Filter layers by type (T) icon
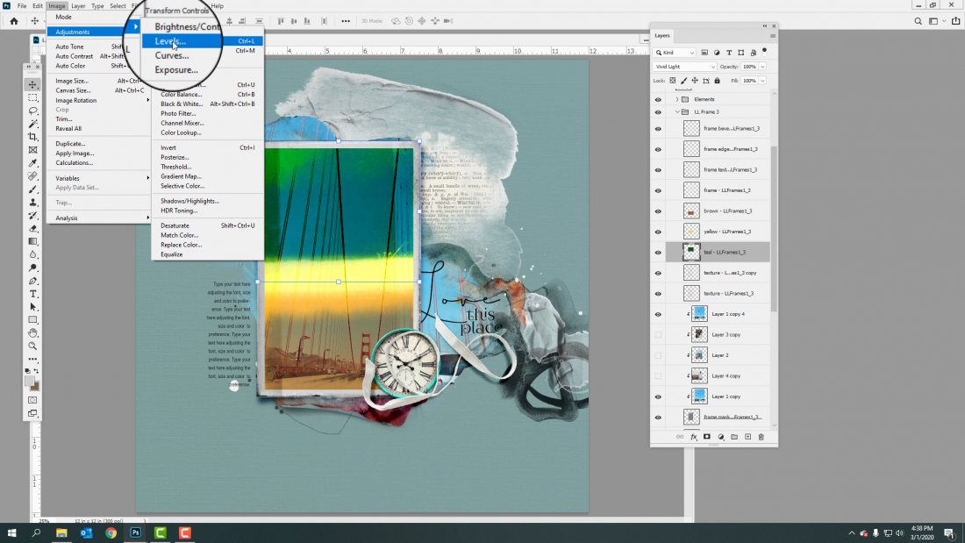Screen dimensions: 965x543 [x=729, y=53]
